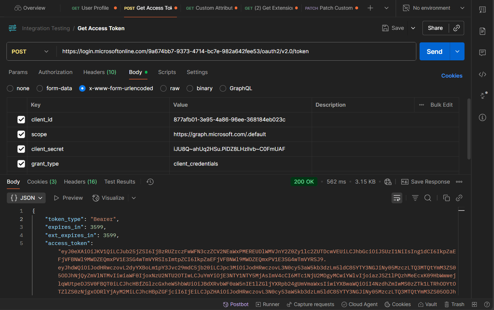Open the JSON format dropdown

(x=26, y=198)
